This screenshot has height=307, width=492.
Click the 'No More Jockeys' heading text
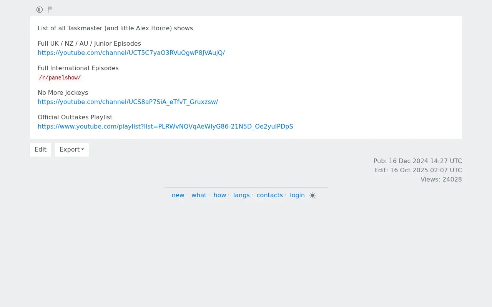click(x=63, y=93)
